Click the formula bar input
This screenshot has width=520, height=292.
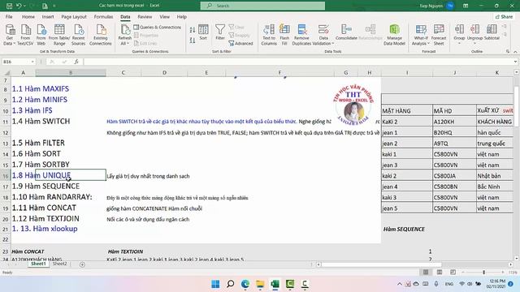click(298, 62)
